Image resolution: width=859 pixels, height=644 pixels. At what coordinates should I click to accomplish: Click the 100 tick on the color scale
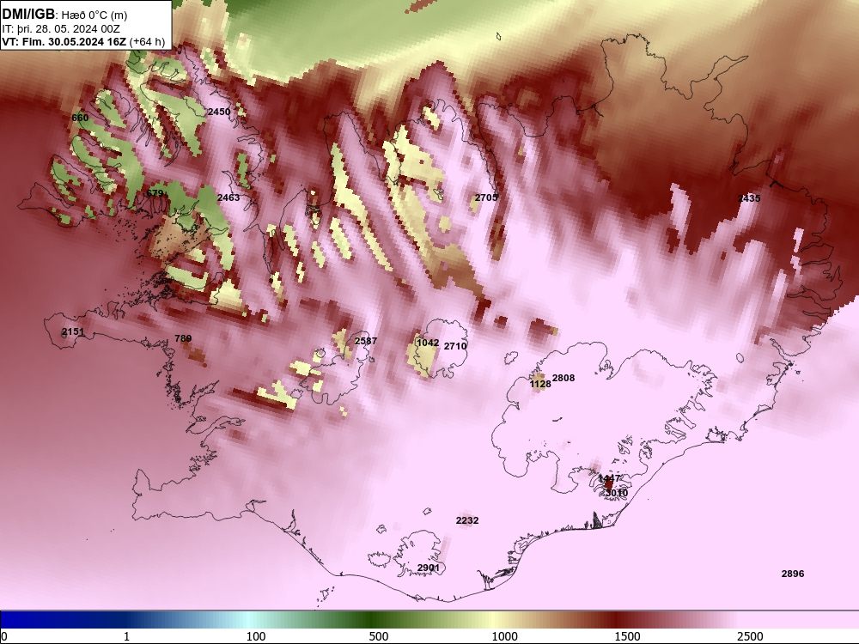point(256,636)
